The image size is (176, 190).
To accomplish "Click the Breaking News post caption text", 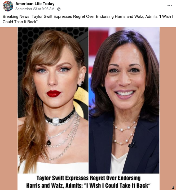I will point(87,16).
